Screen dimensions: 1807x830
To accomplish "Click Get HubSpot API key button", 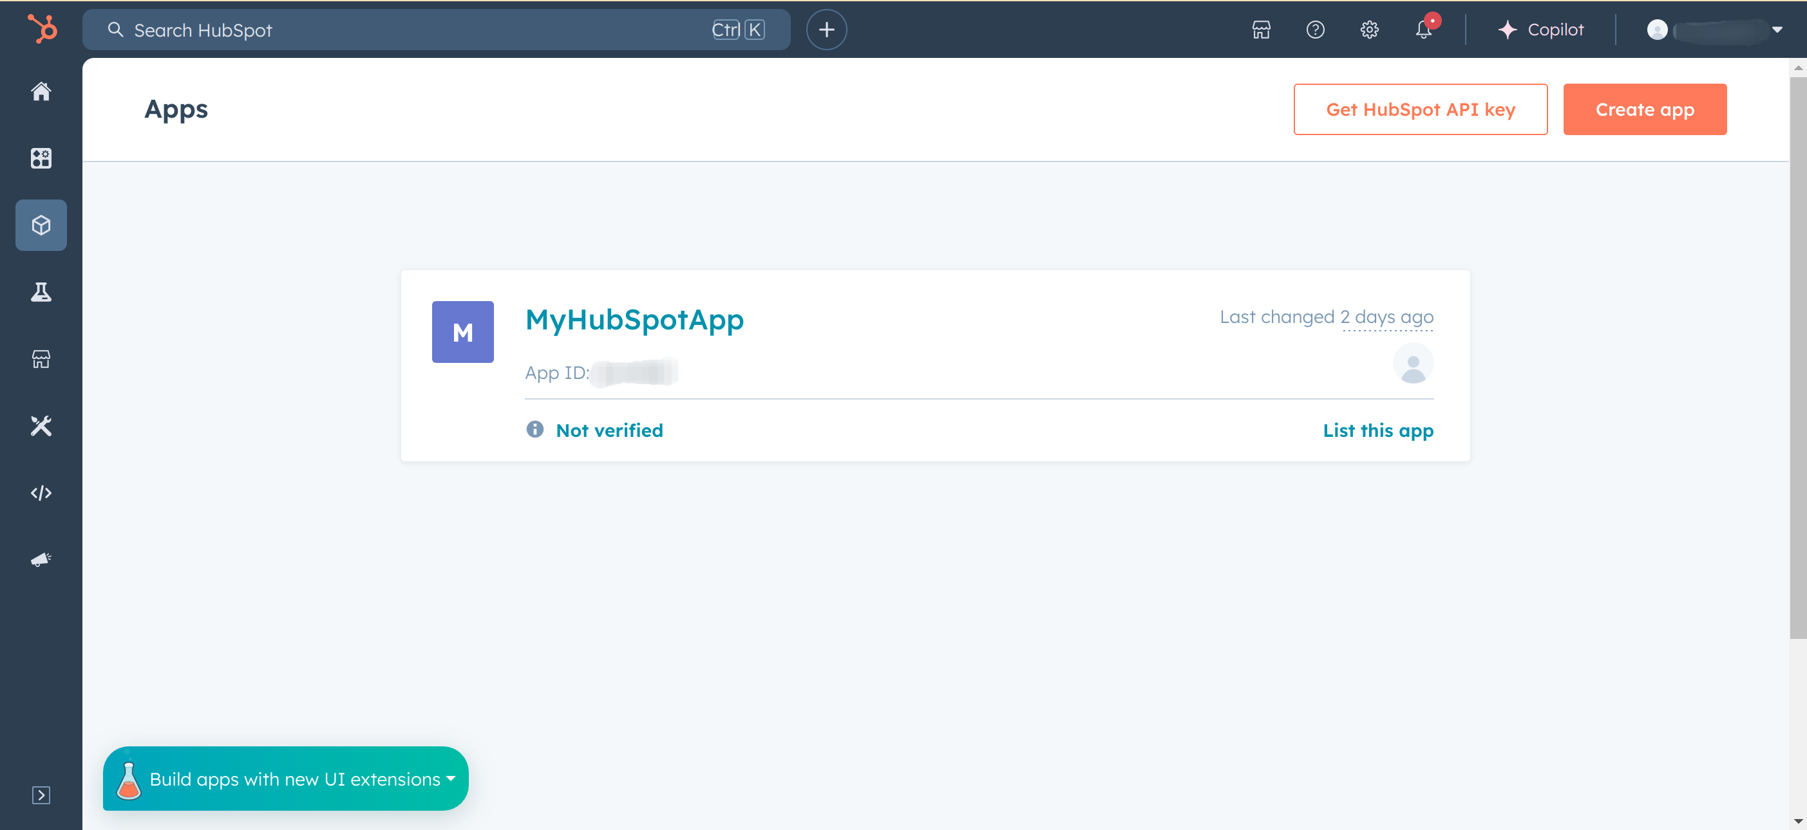I will (x=1420, y=109).
